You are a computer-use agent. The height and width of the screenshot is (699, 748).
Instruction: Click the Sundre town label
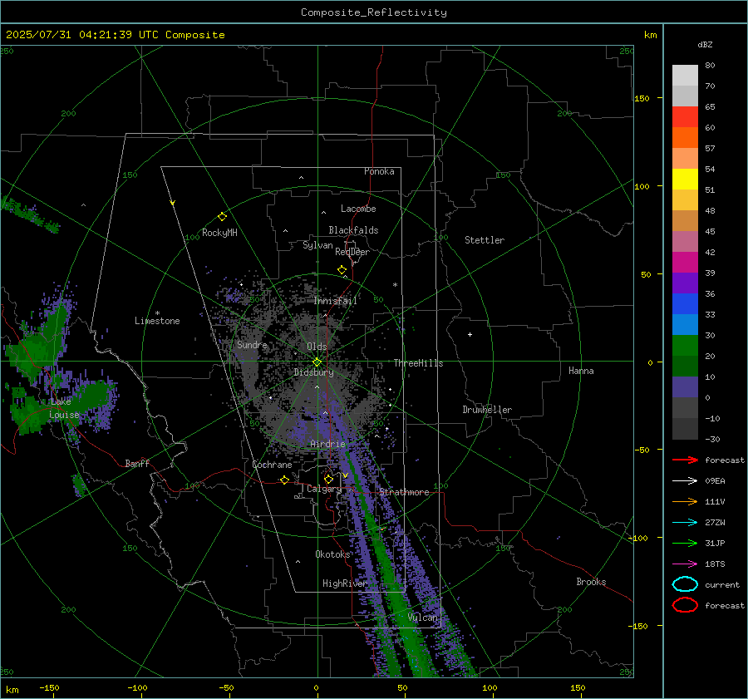coord(252,344)
